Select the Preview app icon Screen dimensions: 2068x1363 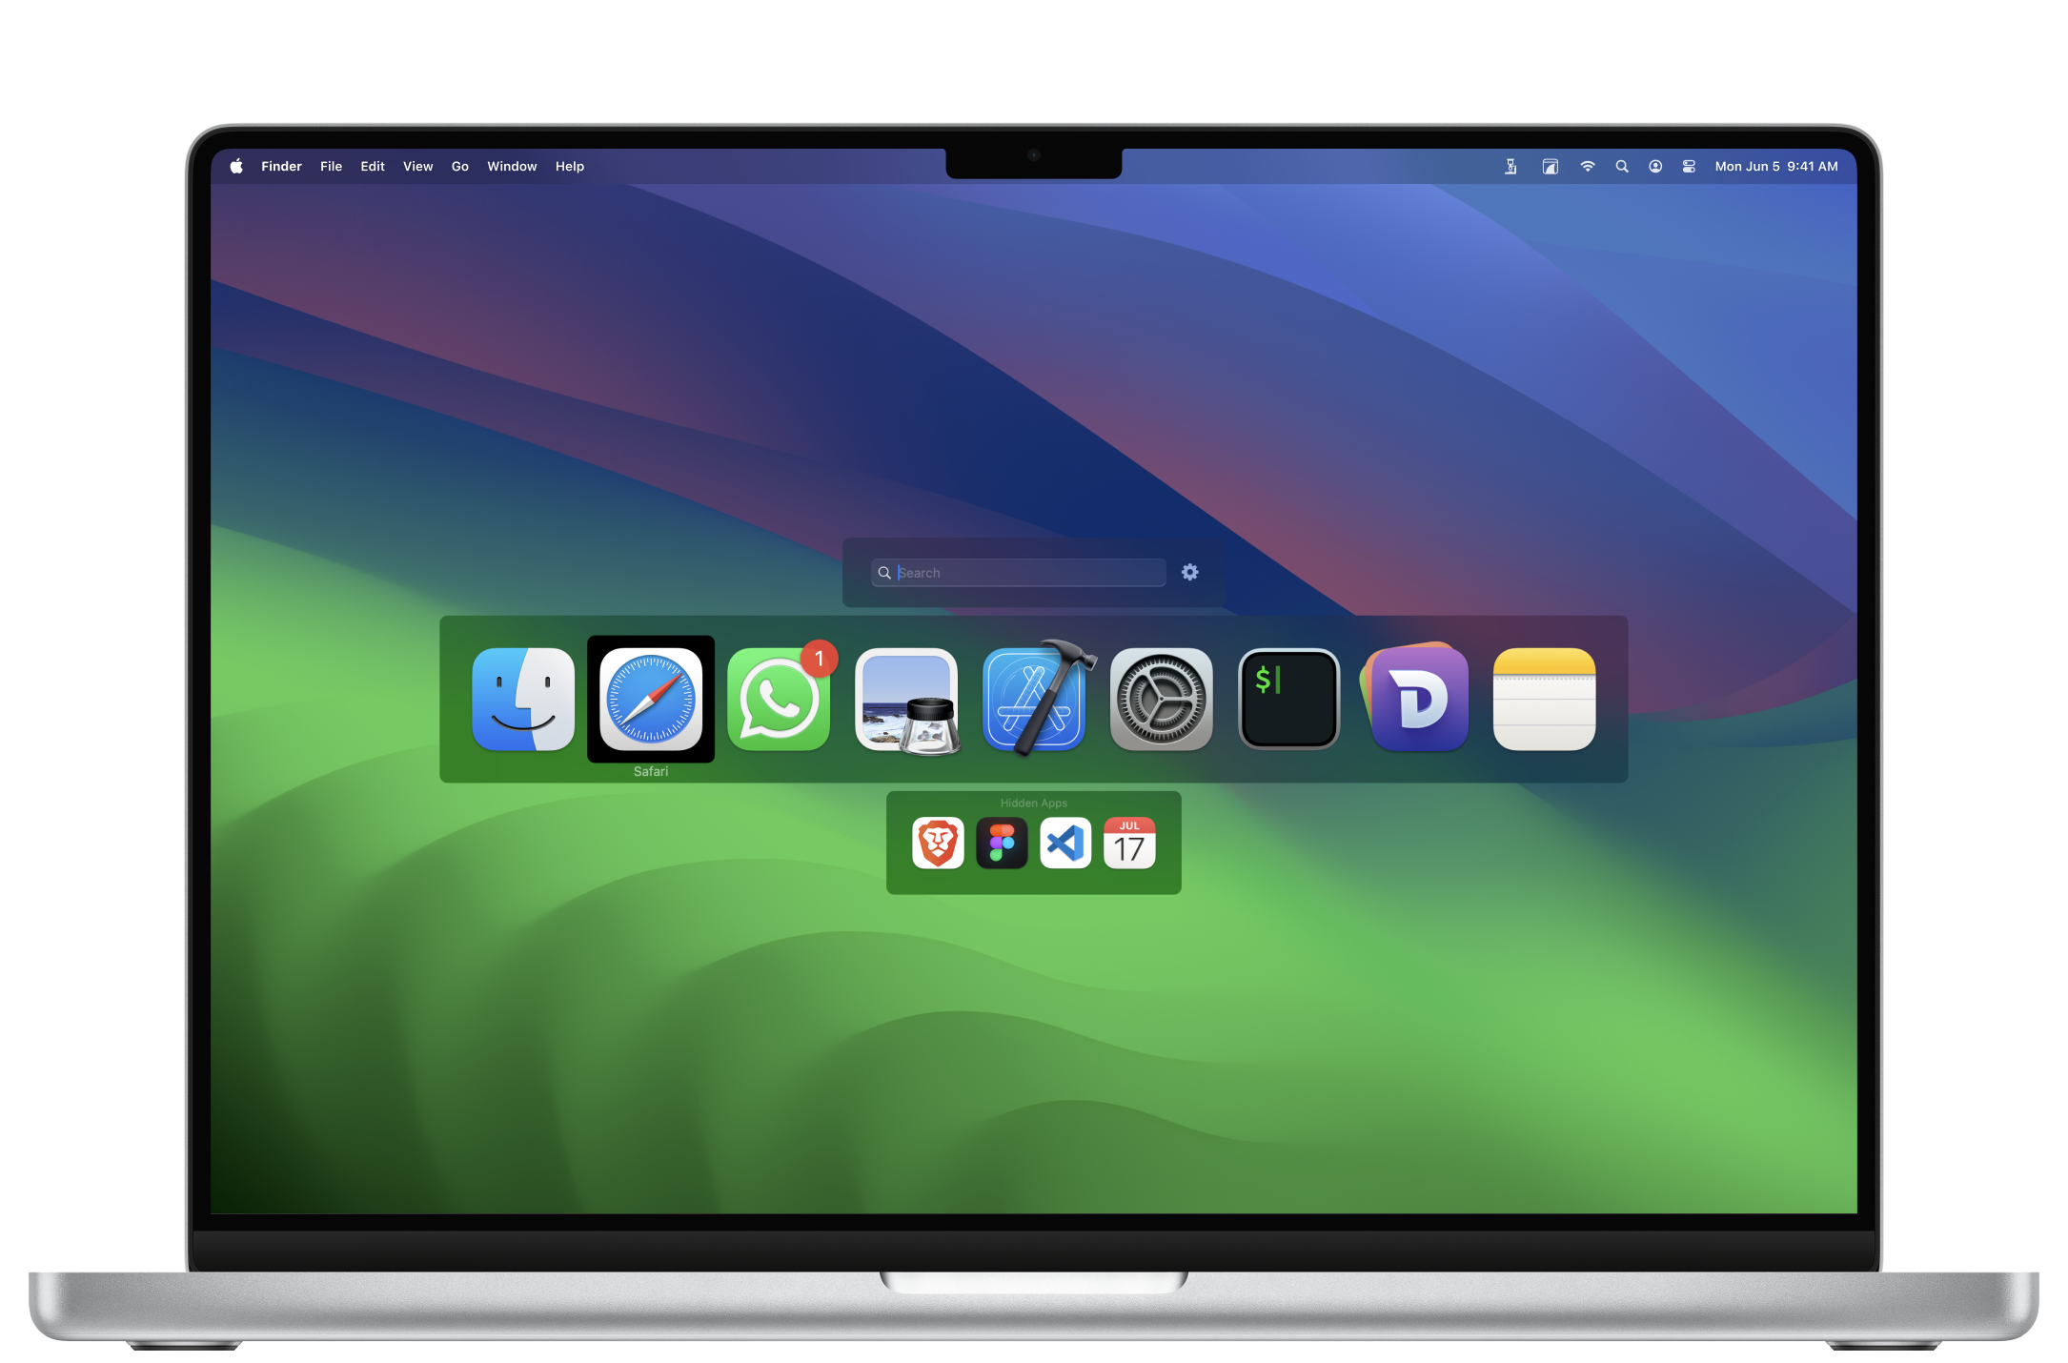(x=906, y=700)
